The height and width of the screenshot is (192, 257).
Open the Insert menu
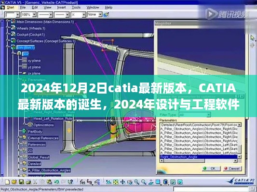tap(61, 8)
